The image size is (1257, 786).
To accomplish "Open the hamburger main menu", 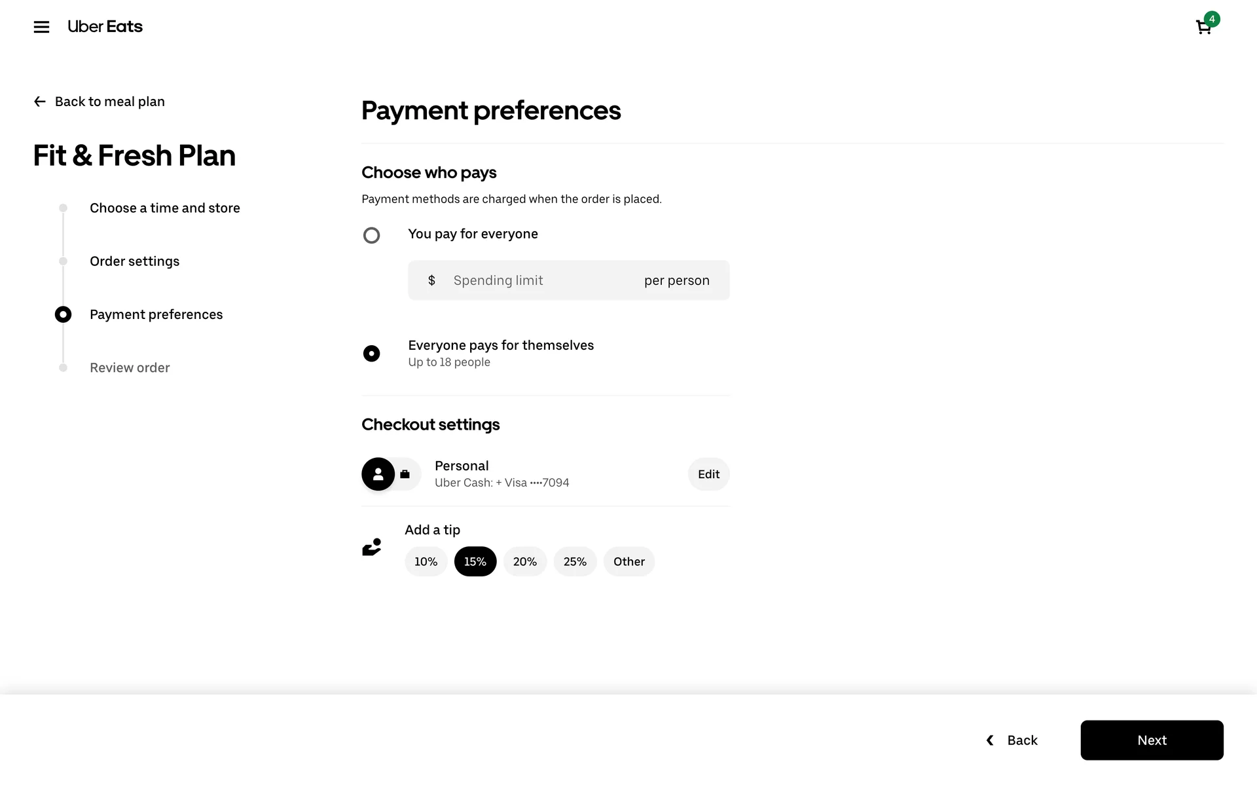I will (41, 27).
